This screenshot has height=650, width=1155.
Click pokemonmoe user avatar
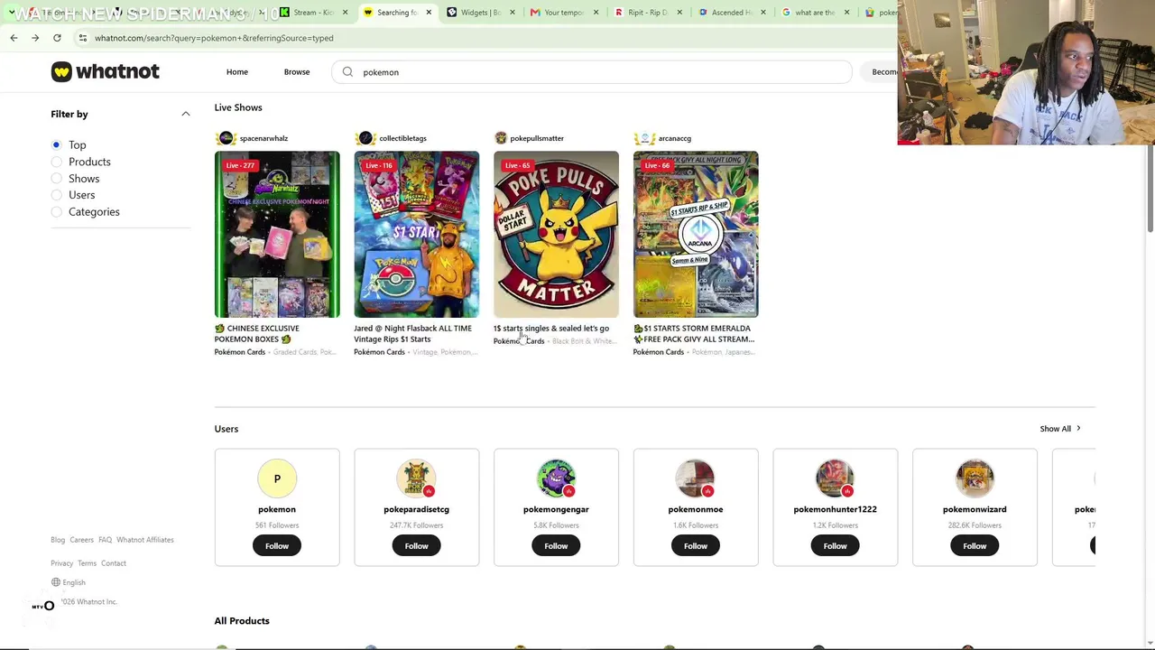coord(696,478)
